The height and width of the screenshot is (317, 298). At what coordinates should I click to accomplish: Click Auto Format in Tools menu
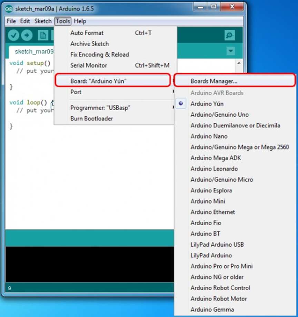87,33
